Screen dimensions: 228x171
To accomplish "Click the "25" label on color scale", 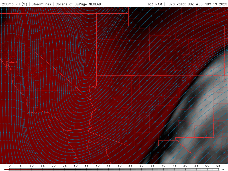I will pos(65,166).
